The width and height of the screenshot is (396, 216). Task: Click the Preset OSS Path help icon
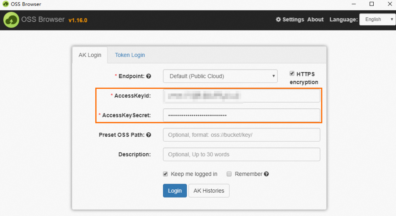coord(149,135)
